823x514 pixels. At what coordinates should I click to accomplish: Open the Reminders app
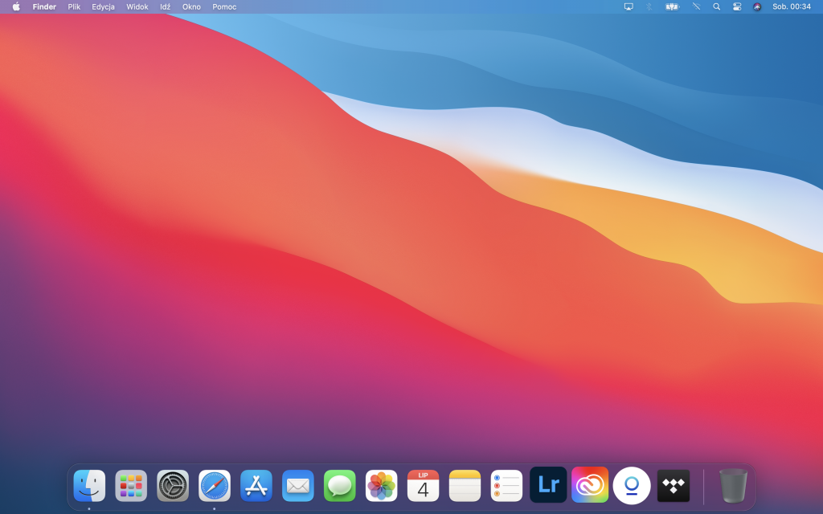click(506, 486)
